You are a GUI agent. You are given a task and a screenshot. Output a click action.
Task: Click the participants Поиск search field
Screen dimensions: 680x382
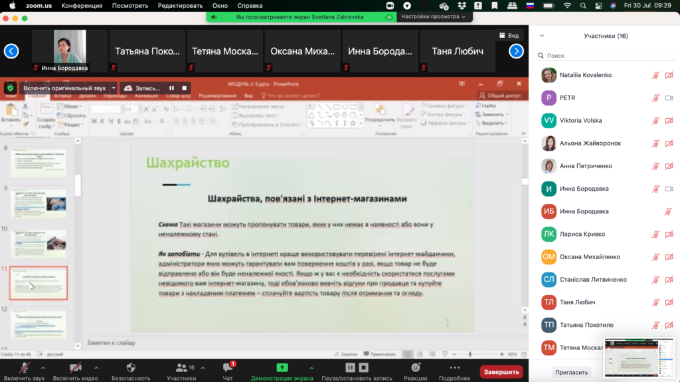604,56
